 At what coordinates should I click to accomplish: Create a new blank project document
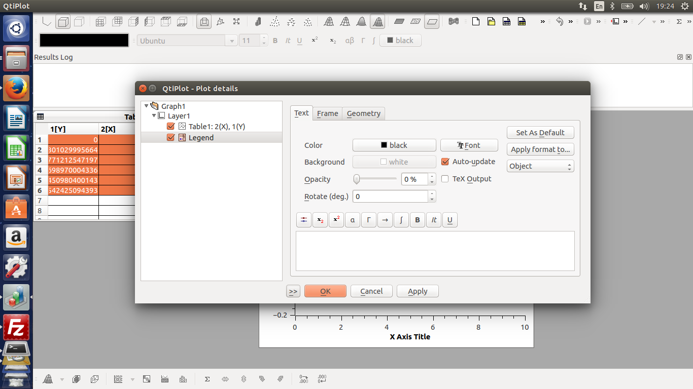coord(475,22)
